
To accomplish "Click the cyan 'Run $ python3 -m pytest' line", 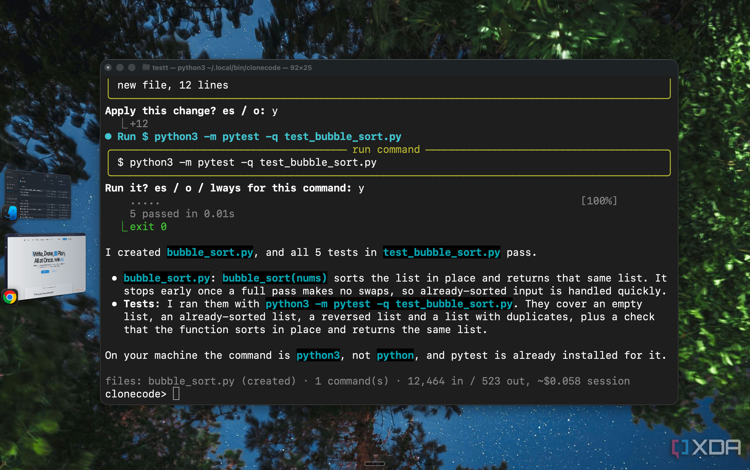I will click(x=259, y=137).
